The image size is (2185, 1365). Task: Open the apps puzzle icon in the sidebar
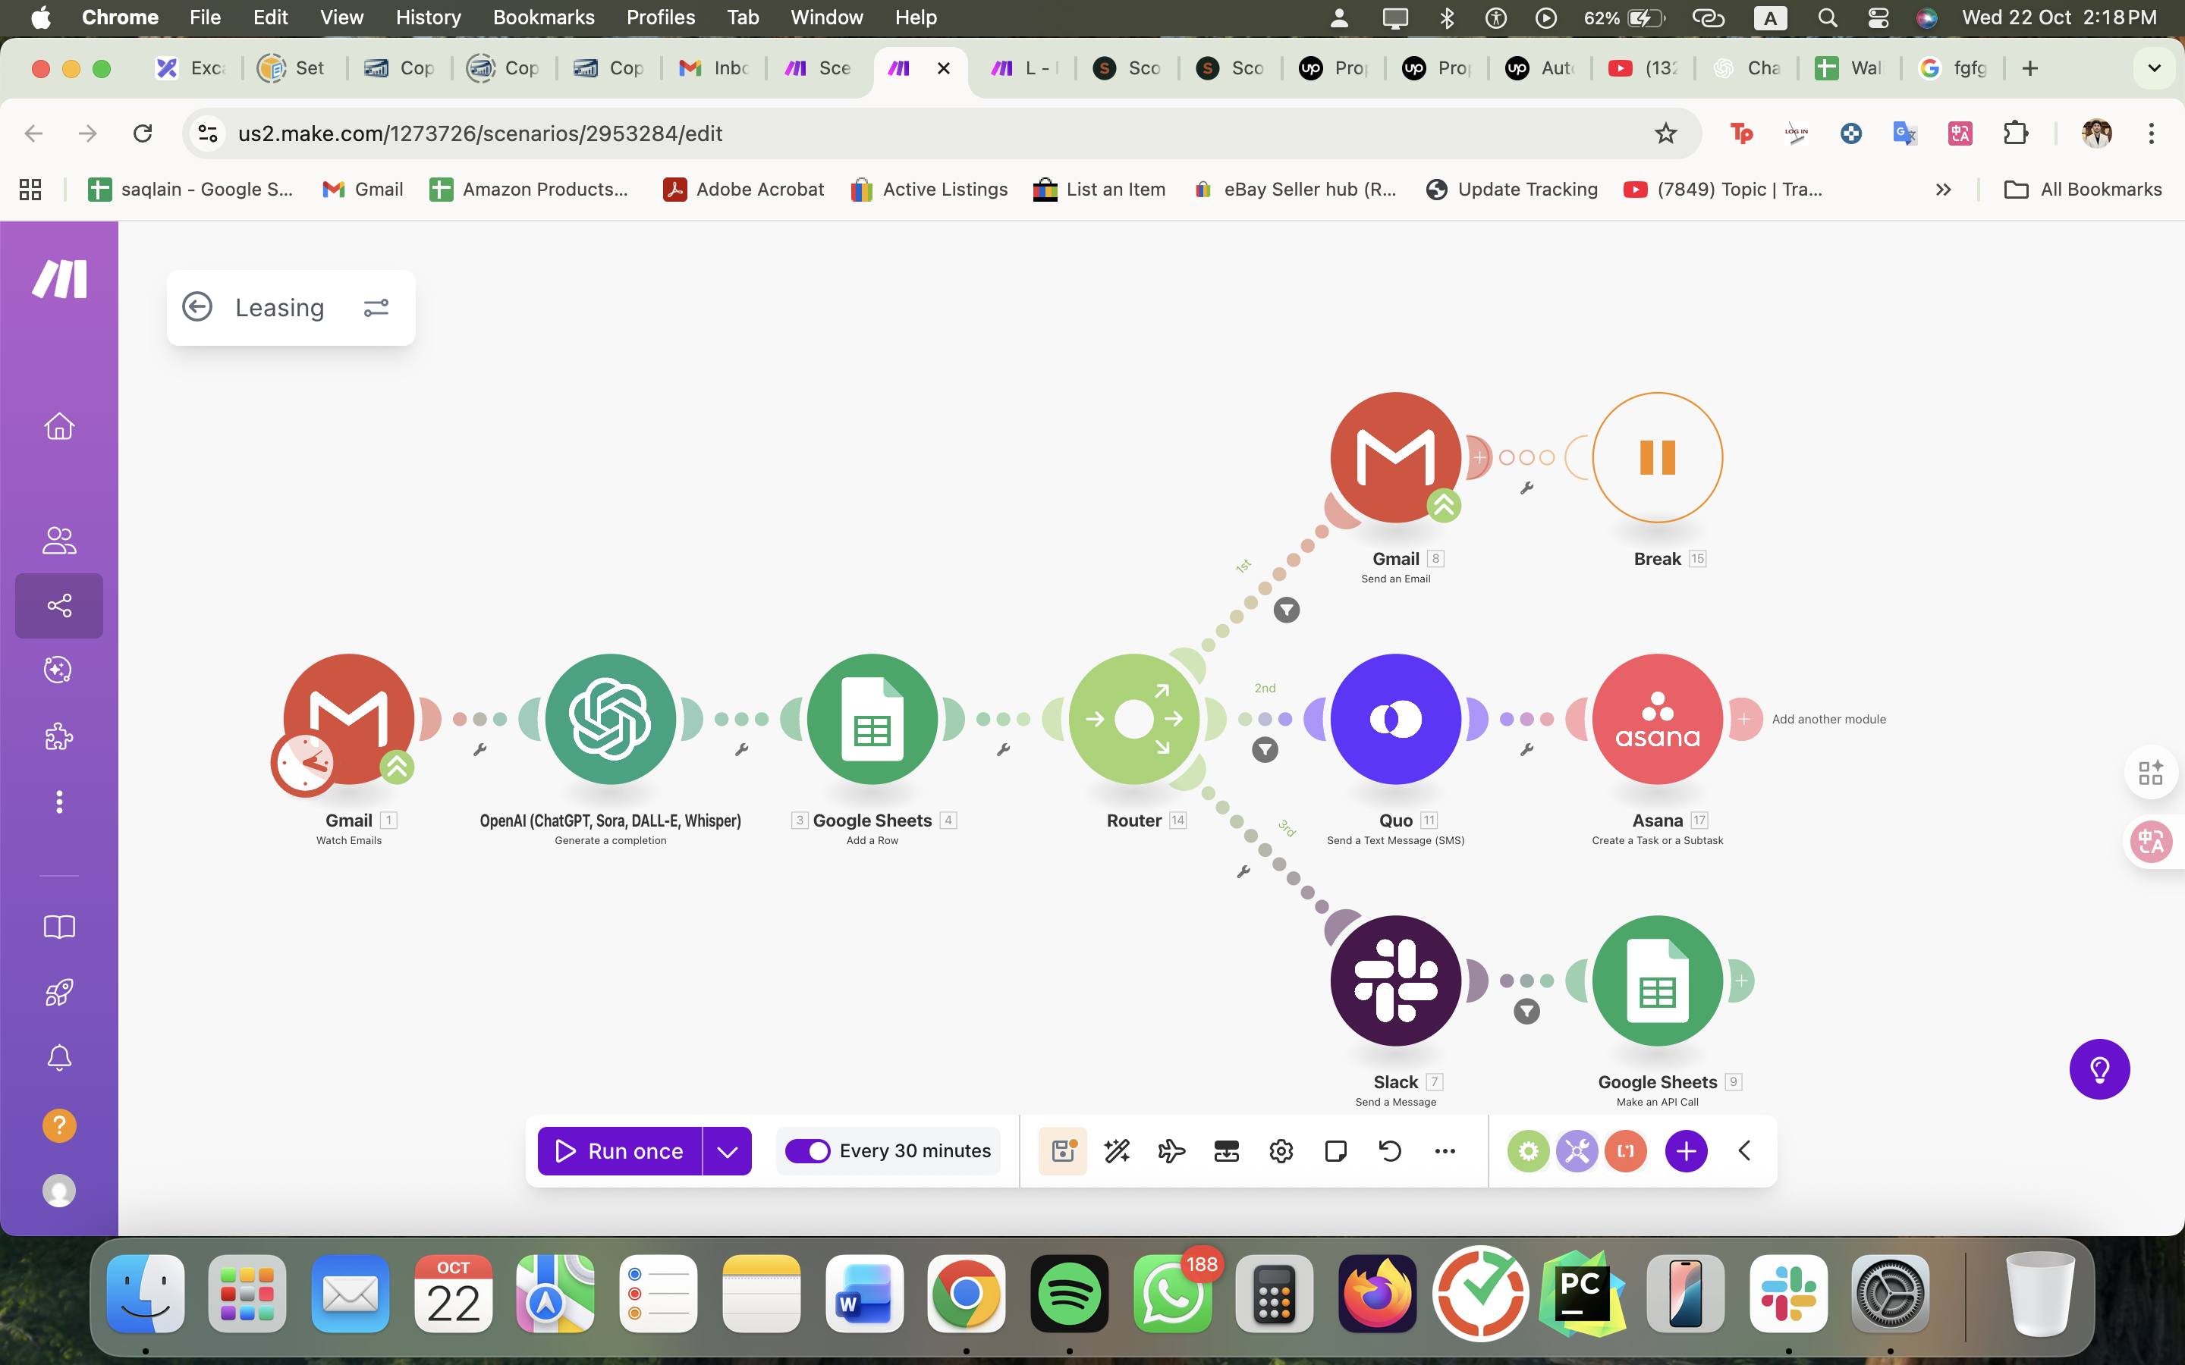click(58, 736)
